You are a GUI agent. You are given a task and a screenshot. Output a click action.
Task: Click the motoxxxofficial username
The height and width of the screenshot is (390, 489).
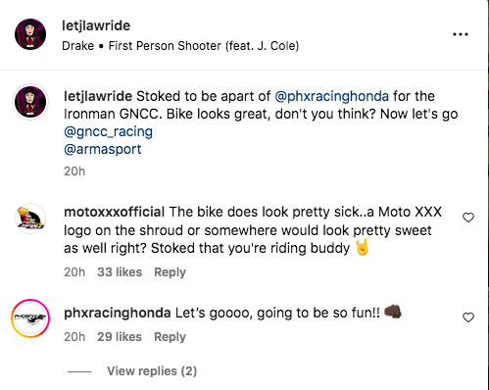pyautogui.click(x=115, y=212)
